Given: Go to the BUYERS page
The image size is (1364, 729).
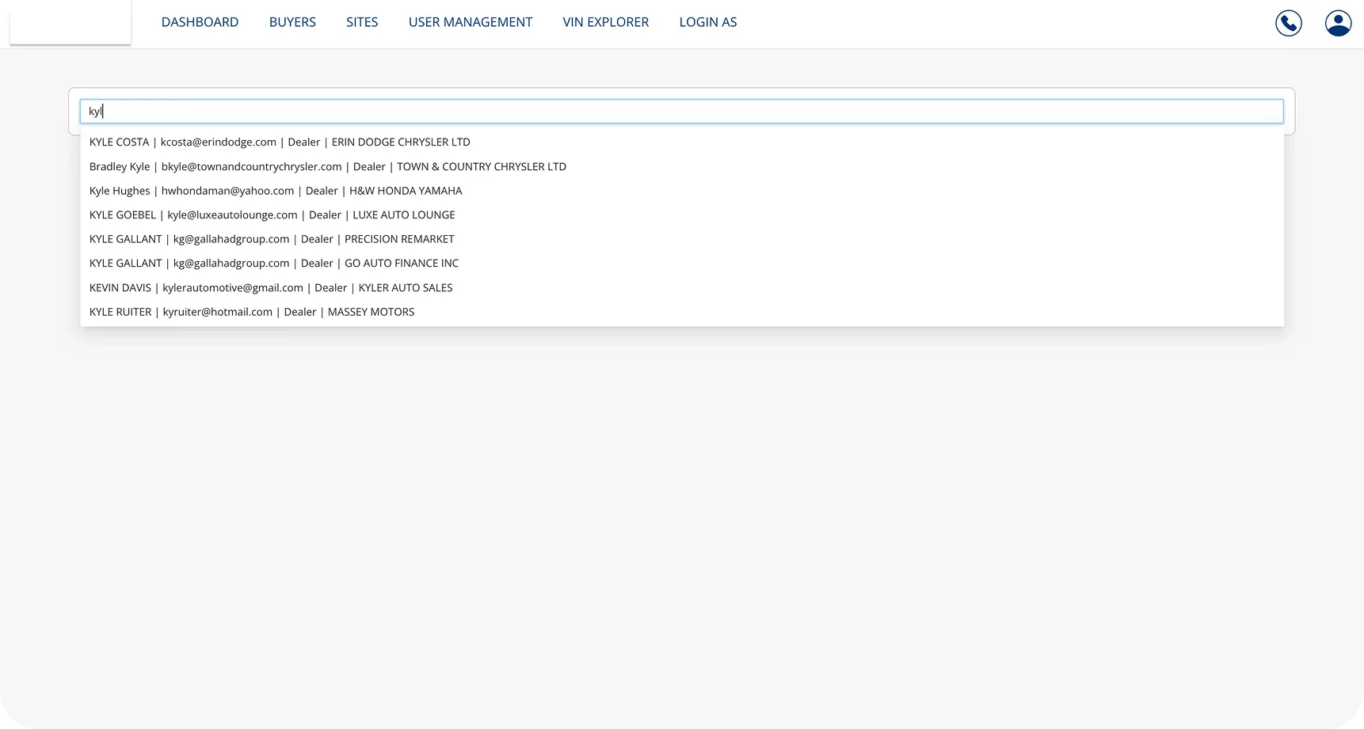Looking at the screenshot, I should tap(292, 22).
